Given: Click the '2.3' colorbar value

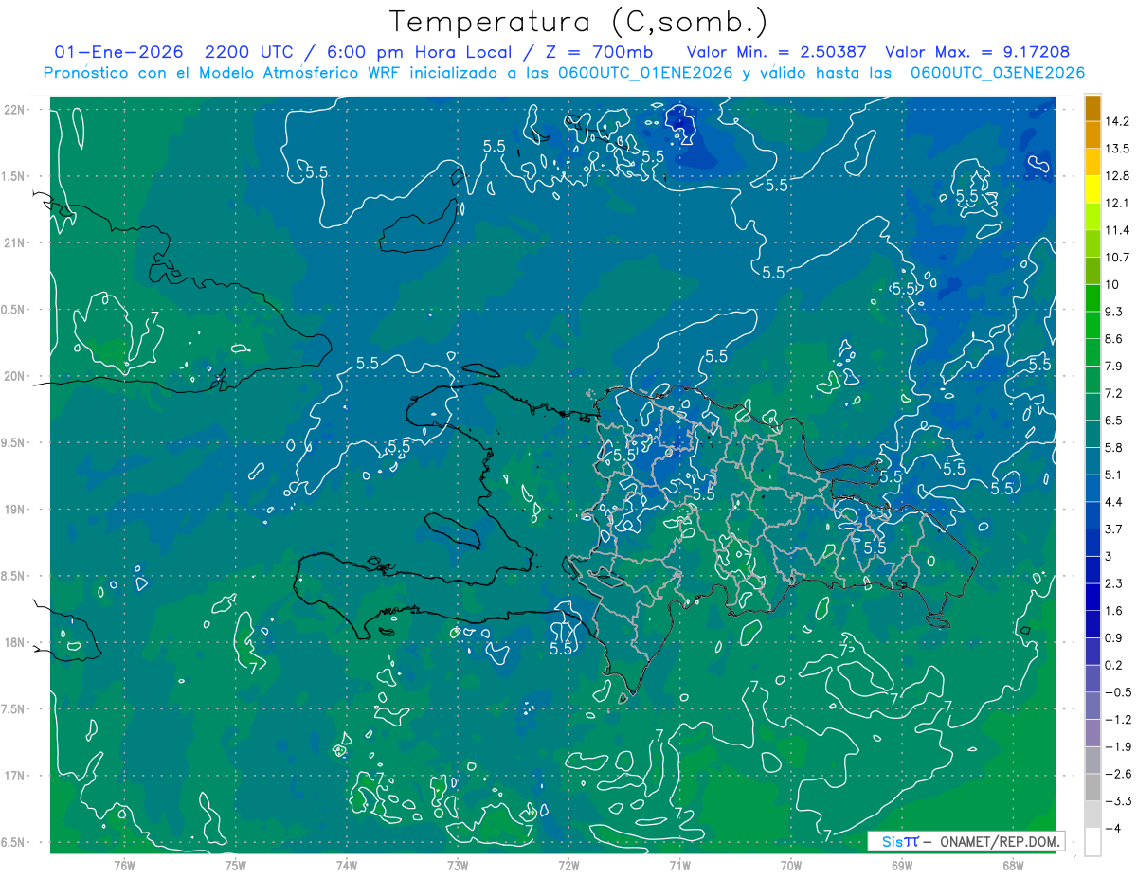Looking at the screenshot, I should pos(1115,583).
